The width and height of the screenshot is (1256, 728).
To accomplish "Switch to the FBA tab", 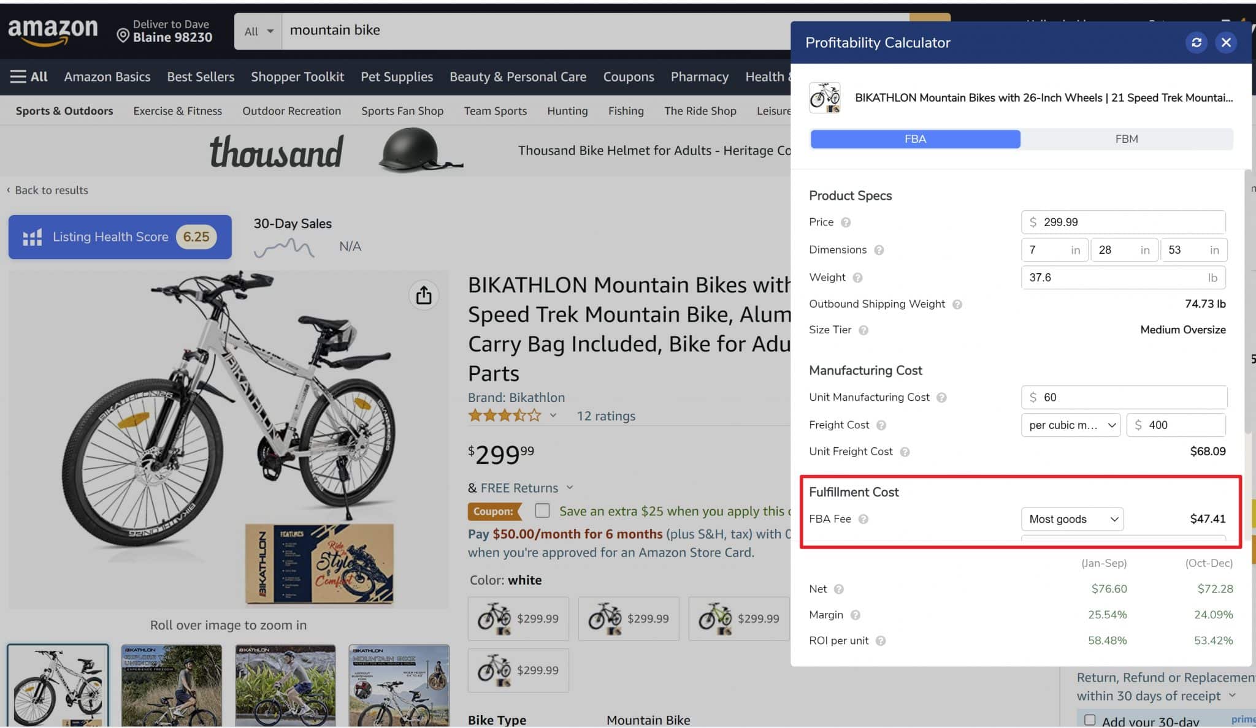I will coord(915,139).
